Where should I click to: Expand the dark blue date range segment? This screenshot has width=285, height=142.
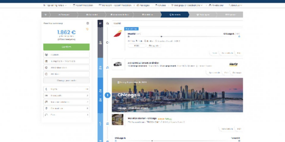(x=100, y=95)
